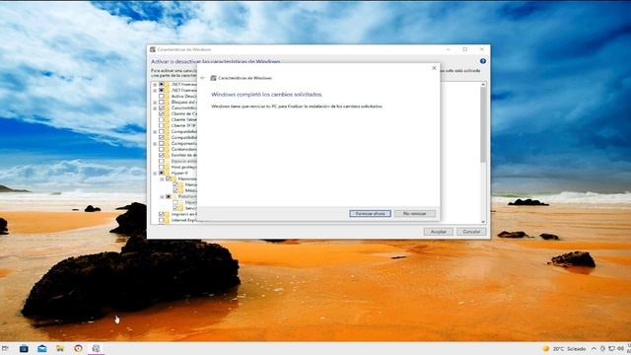Click the Reiniciar ahora button

click(370, 213)
